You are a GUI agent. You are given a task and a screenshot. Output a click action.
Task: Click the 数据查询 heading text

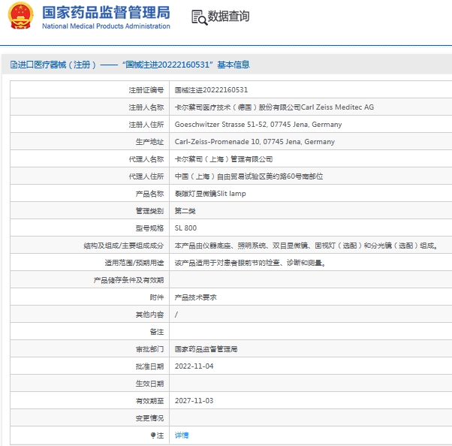click(228, 17)
